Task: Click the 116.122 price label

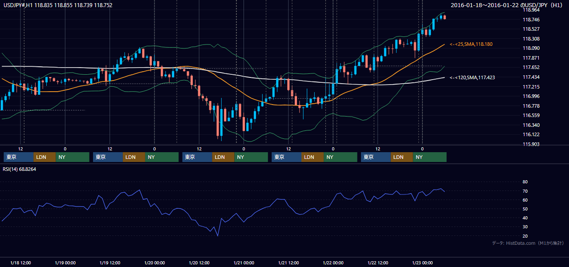Action: tap(531, 134)
